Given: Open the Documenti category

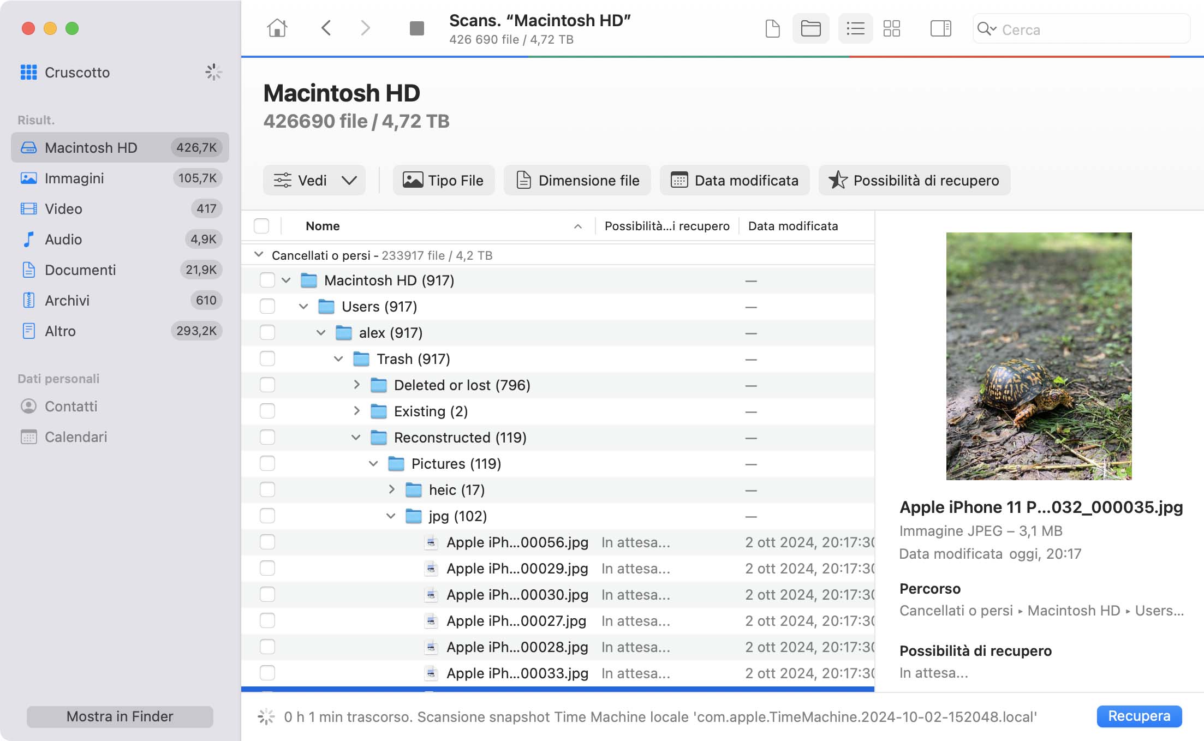Looking at the screenshot, I should pyautogui.click(x=120, y=270).
